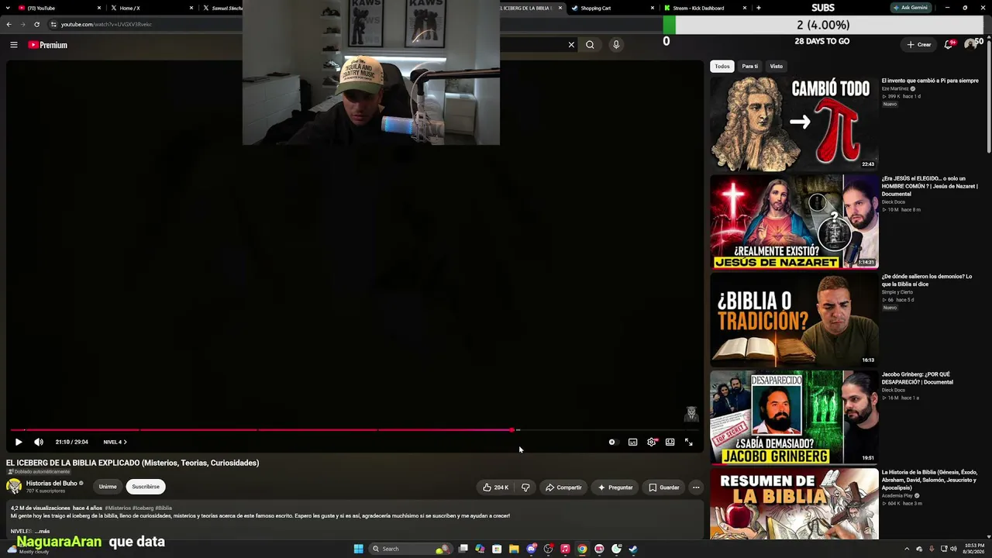992x558 pixels.
Task: Open the player settings gear
Action: click(x=652, y=442)
